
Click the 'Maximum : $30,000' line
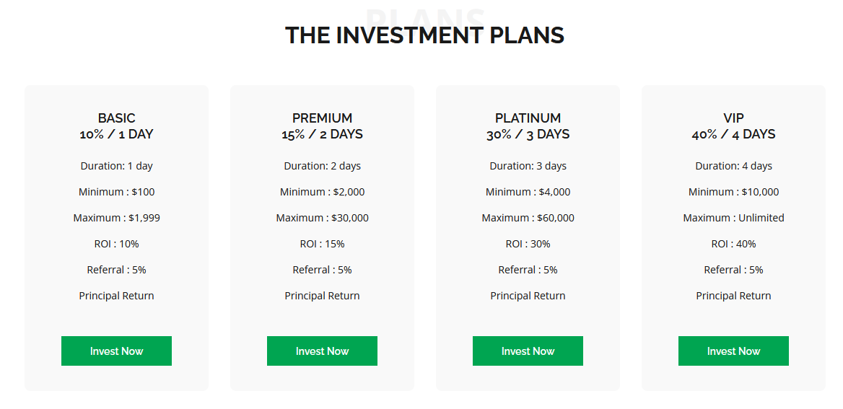pyautogui.click(x=322, y=218)
